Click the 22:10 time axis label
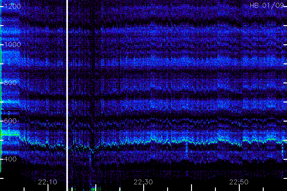287x191 pixels. point(48,182)
